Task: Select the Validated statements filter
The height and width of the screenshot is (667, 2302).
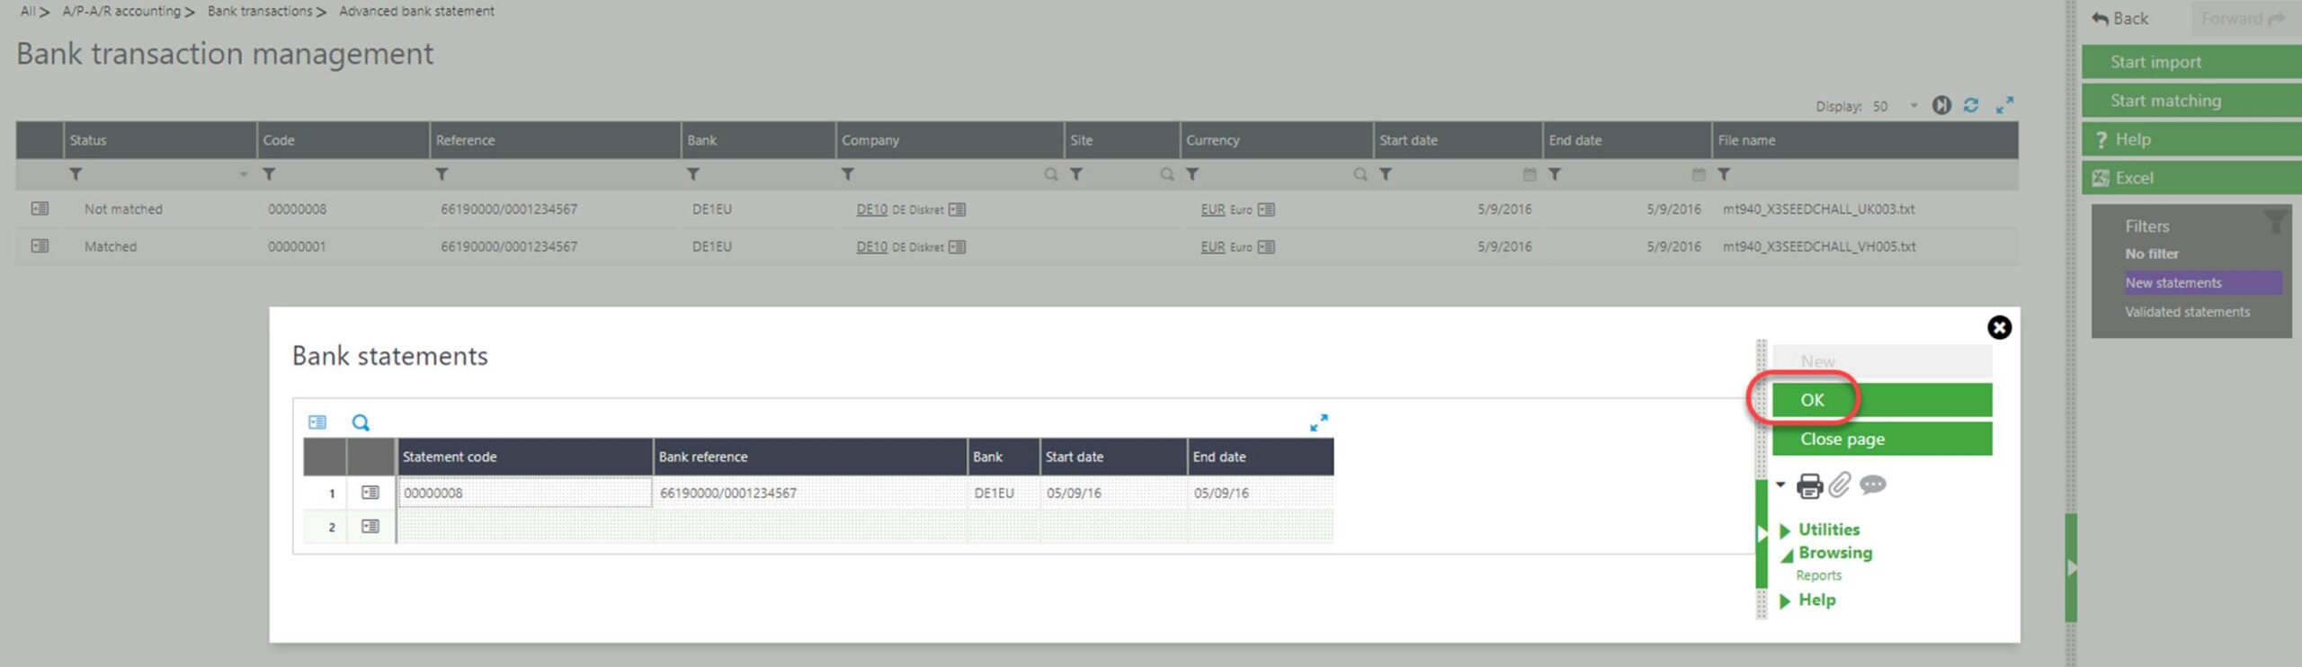Action: pyautogui.click(x=2187, y=312)
